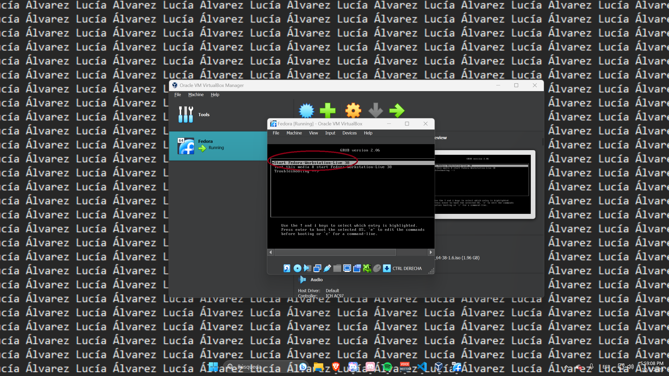Viewport: 669px width, 376px height.
Task: Click the hard disk activity indicator
Action: click(287, 268)
